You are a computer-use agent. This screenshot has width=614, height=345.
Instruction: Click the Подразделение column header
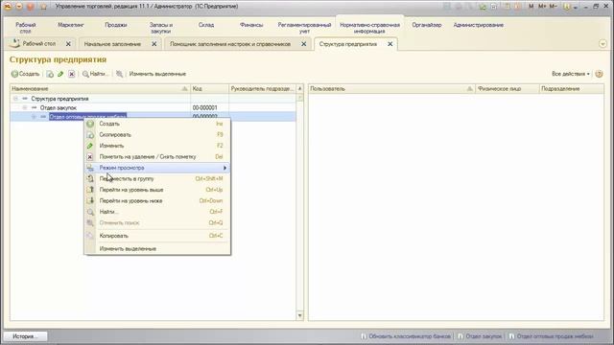tap(572, 89)
